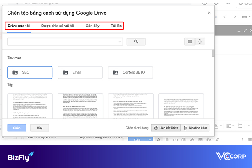Open more formatting options dropdown
The width and height of the screenshot is (252, 168).
[249, 126]
